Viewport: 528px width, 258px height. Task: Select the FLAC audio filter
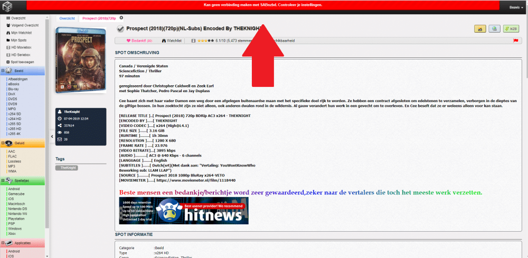coord(12,156)
